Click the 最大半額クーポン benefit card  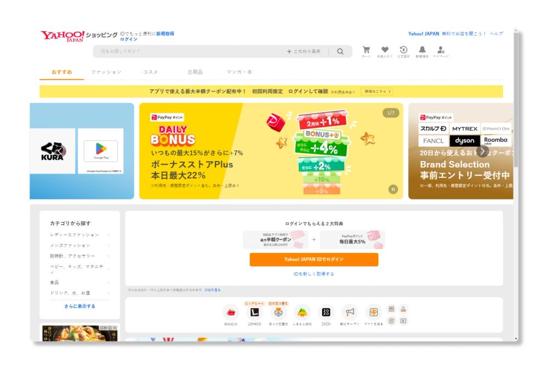pyautogui.click(x=276, y=239)
